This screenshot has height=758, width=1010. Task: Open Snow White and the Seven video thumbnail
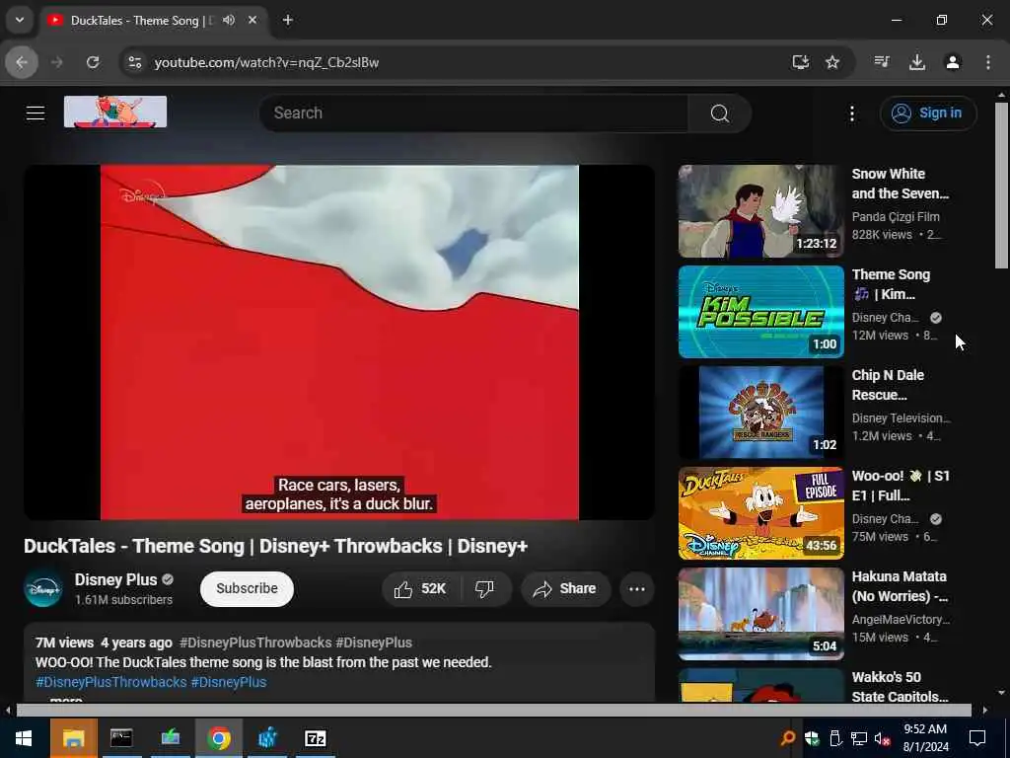click(x=760, y=211)
